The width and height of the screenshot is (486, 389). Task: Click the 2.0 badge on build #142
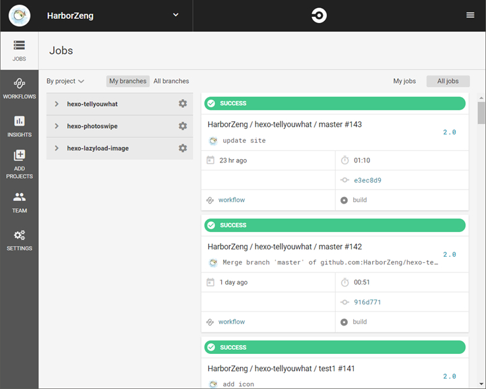click(450, 254)
